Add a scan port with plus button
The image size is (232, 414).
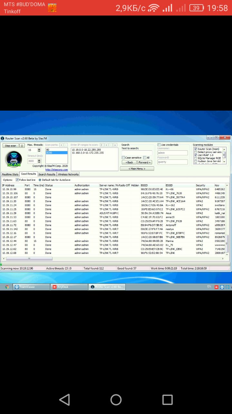coord(61,145)
